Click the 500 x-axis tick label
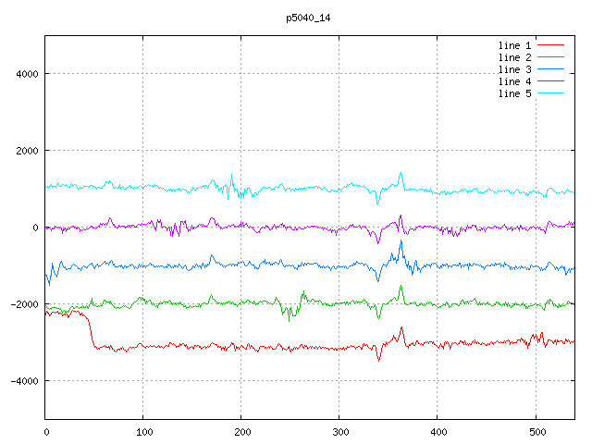592x444 pixels. pyautogui.click(x=536, y=430)
